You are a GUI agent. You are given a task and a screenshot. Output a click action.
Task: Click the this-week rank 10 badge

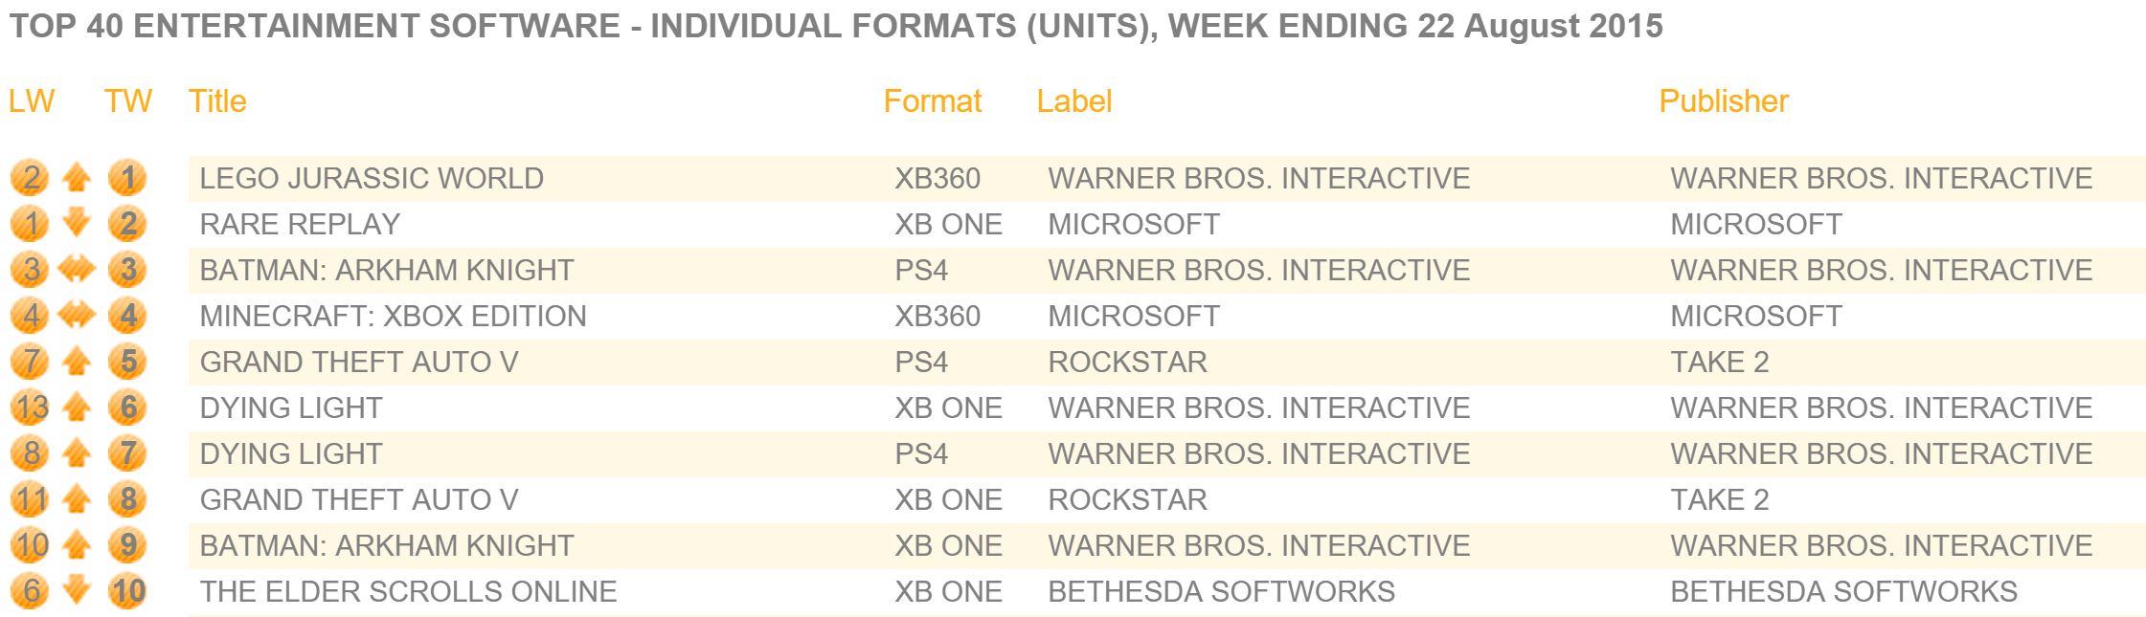coord(127,591)
